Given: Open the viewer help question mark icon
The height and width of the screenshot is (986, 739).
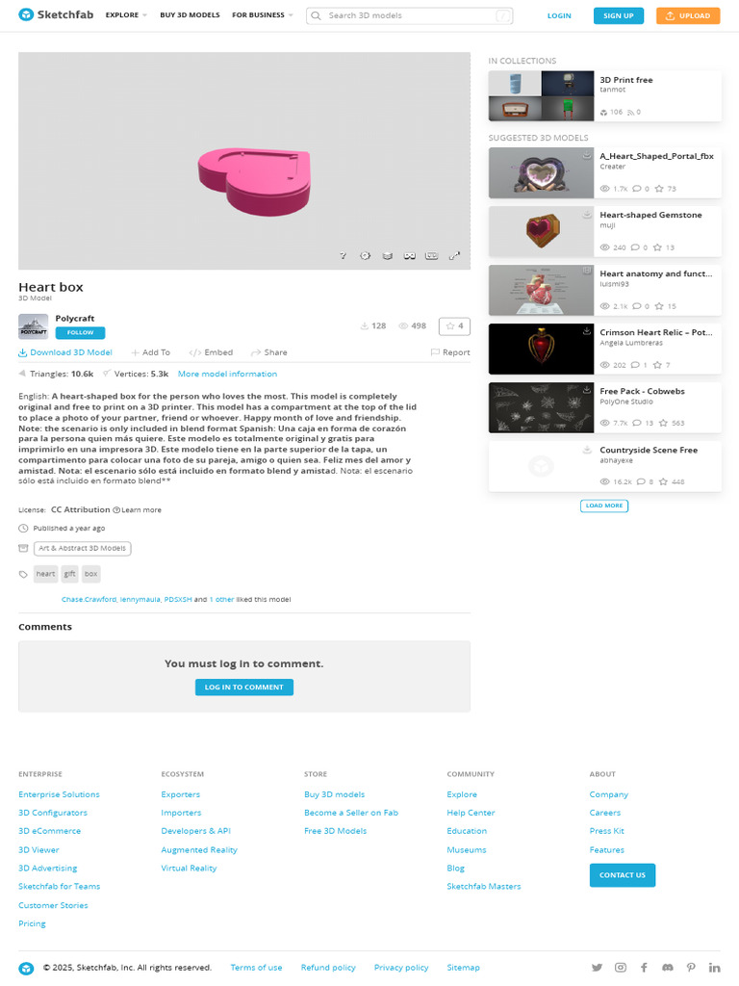Looking at the screenshot, I should (x=343, y=256).
